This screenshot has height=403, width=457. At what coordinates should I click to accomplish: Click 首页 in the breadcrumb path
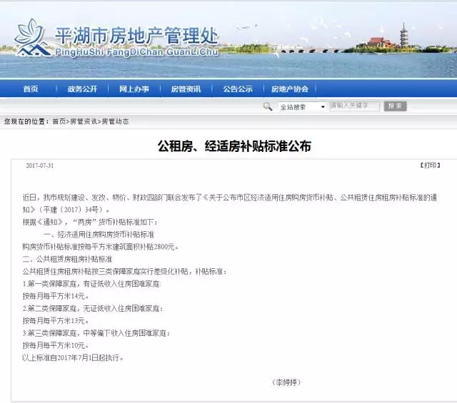59,122
